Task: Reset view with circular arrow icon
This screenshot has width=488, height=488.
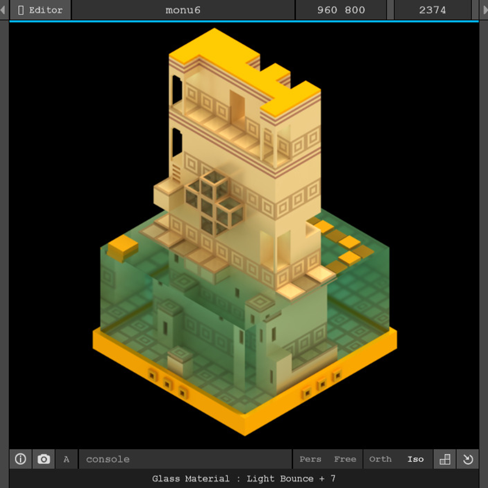Action: pos(468,459)
